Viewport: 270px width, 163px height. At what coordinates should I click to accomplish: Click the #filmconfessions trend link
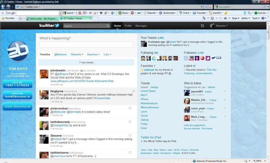(x=150, y=107)
